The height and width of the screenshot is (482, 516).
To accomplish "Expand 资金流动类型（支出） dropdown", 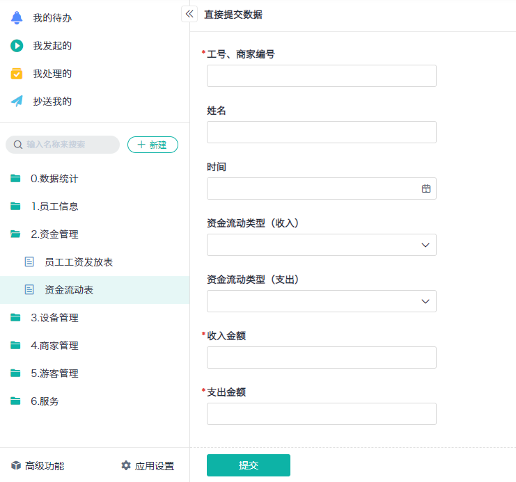I will (425, 301).
